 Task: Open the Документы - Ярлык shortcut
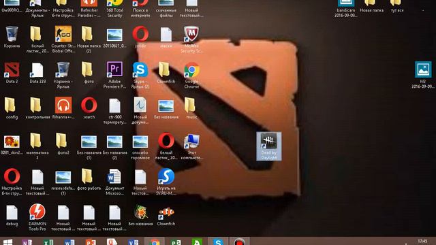tap(37, 9)
